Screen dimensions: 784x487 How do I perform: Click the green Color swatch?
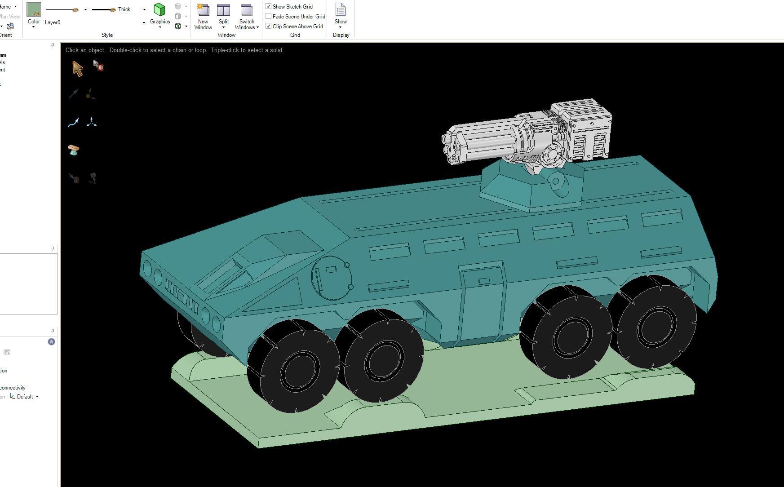[34, 9]
